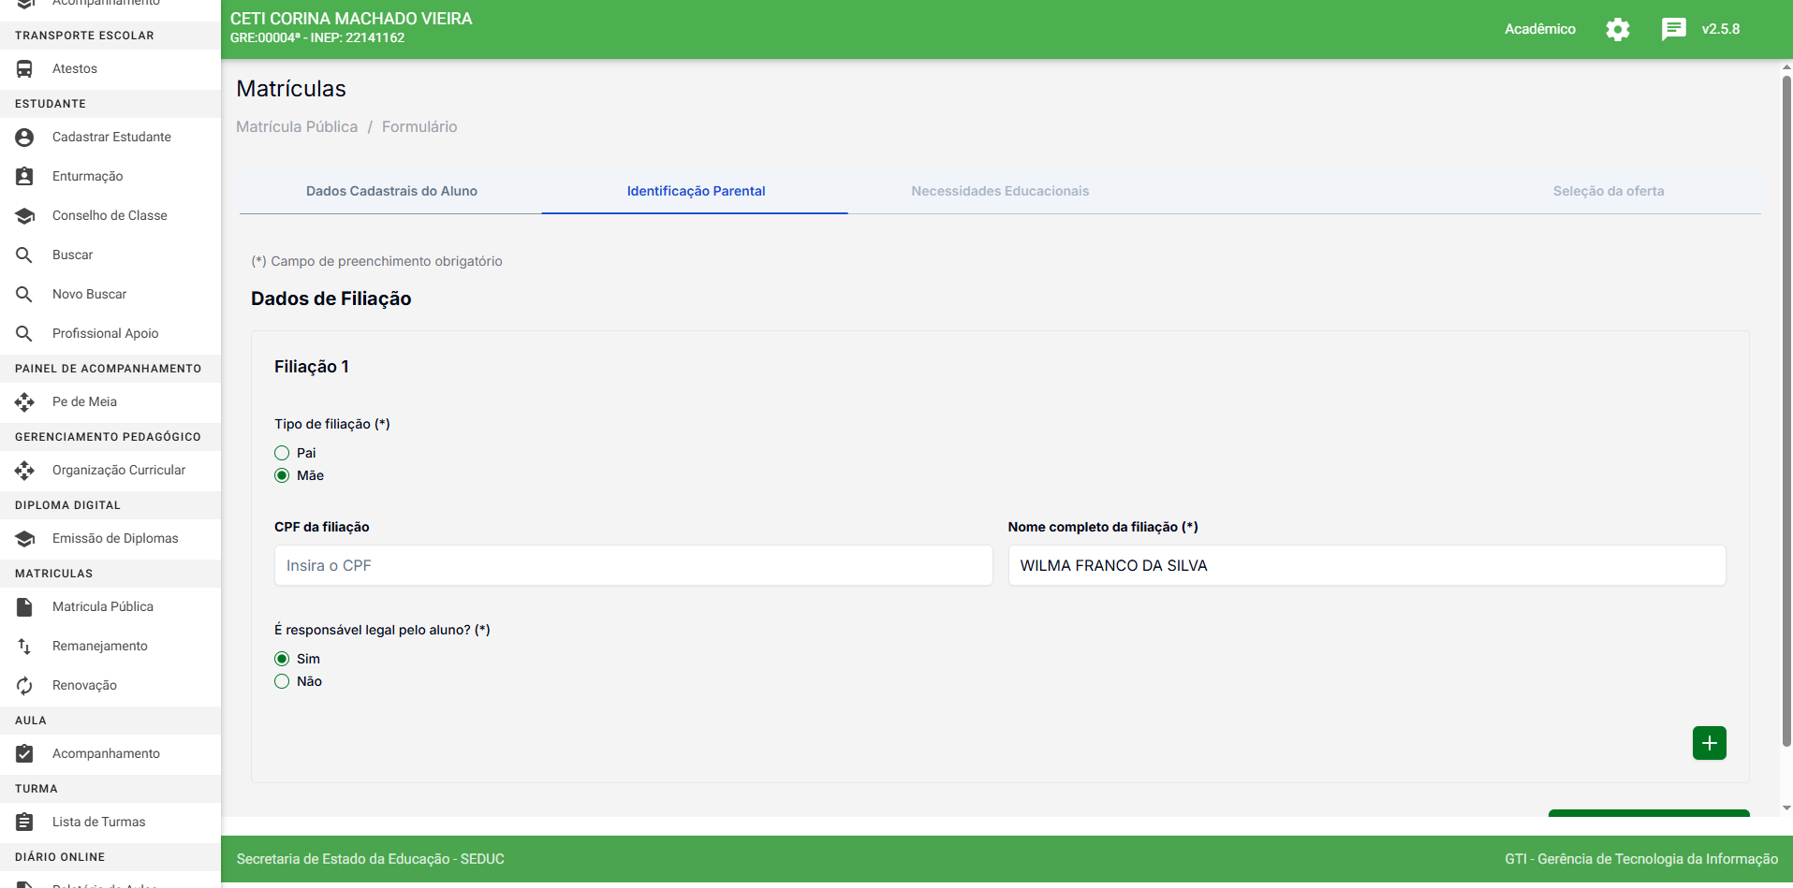Open the chat messages icon
The width and height of the screenshot is (1793, 888).
[x=1673, y=29]
